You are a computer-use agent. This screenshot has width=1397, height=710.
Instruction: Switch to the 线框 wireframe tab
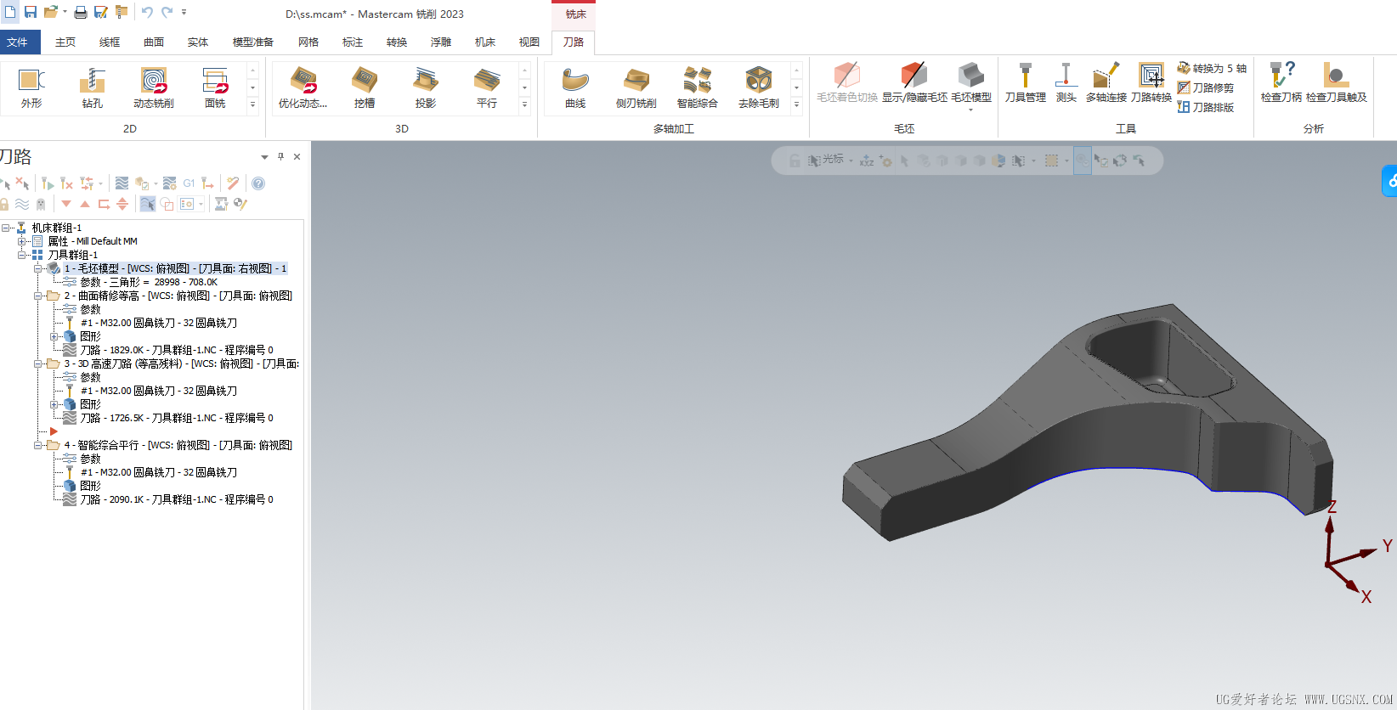(110, 42)
